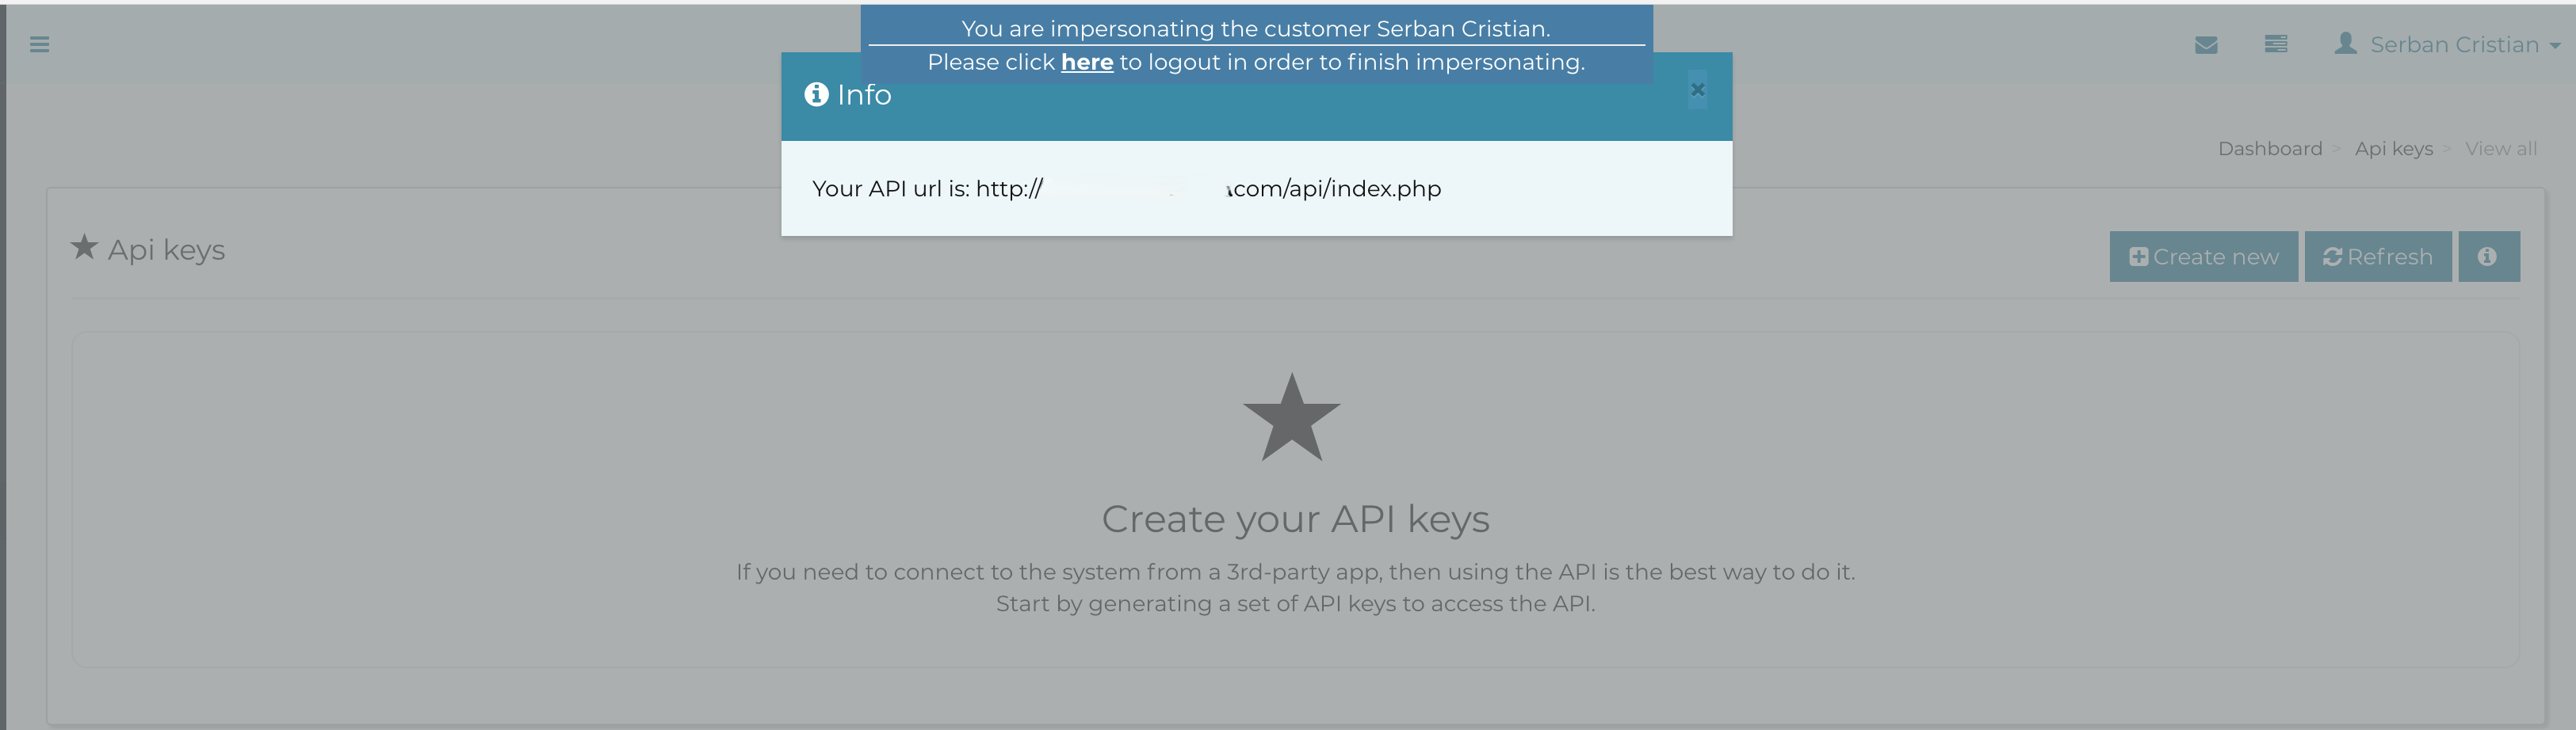This screenshot has width=2576, height=730.
Task: Close the Info dialog
Action: (x=1697, y=90)
